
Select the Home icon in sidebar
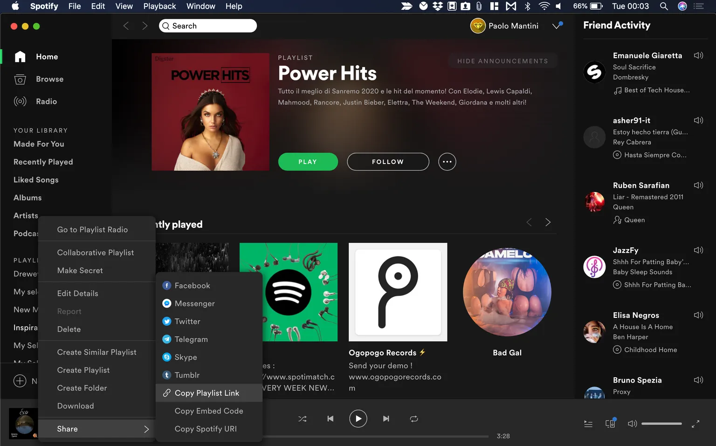pyautogui.click(x=20, y=56)
